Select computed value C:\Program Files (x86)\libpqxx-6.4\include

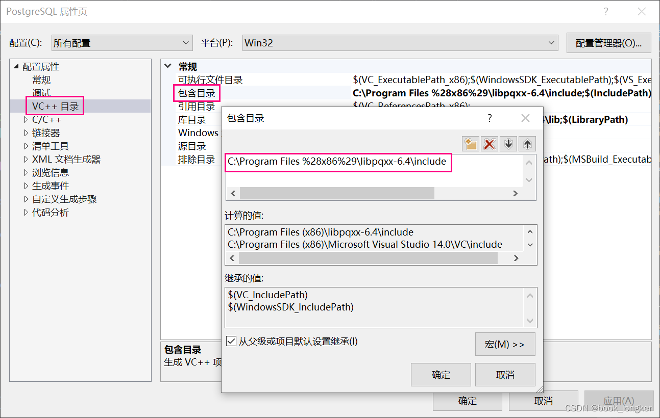[321, 232]
